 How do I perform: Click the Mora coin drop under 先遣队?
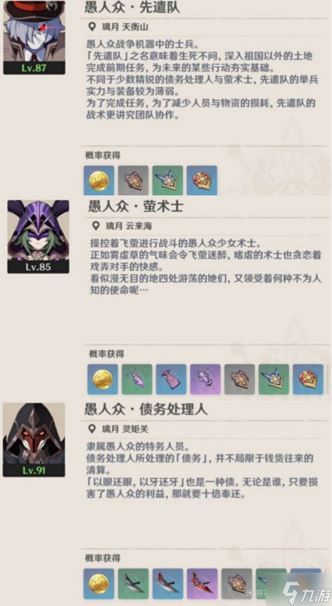click(99, 180)
